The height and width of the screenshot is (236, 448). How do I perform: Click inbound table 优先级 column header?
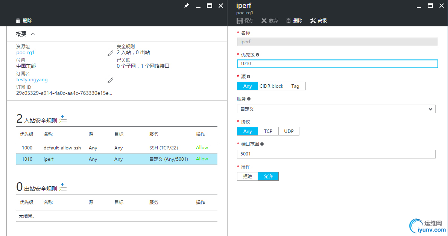[x=27, y=134]
